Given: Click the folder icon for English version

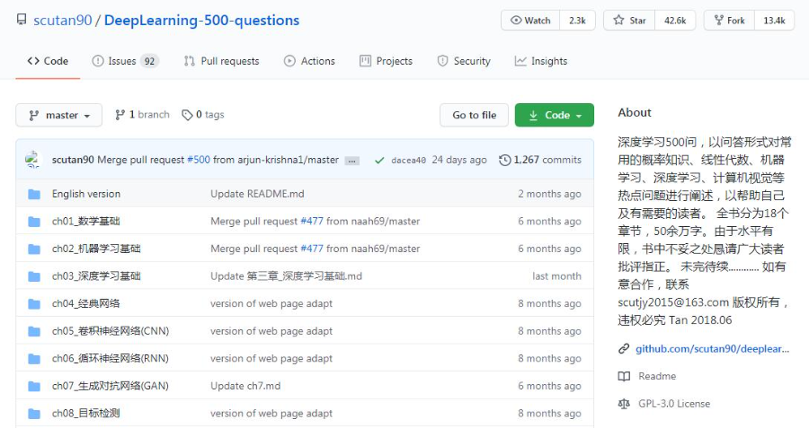Looking at the screenshot, I should tap(34, 194).
